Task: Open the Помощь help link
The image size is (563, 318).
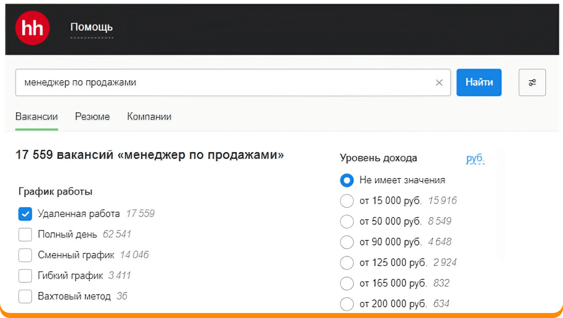Action: coord(91,27)
